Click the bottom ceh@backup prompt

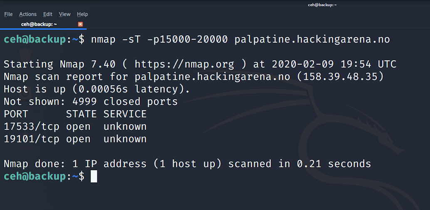tap(44, 176)
